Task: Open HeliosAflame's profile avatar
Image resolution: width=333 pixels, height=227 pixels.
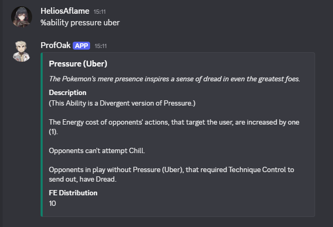Action: [21, 18]
